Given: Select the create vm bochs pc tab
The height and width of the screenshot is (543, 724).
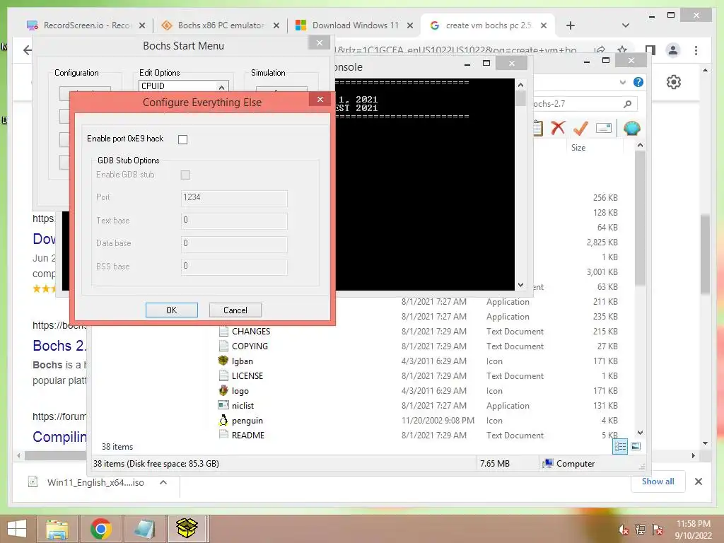Looking at the screenshot, I should 488,25.
